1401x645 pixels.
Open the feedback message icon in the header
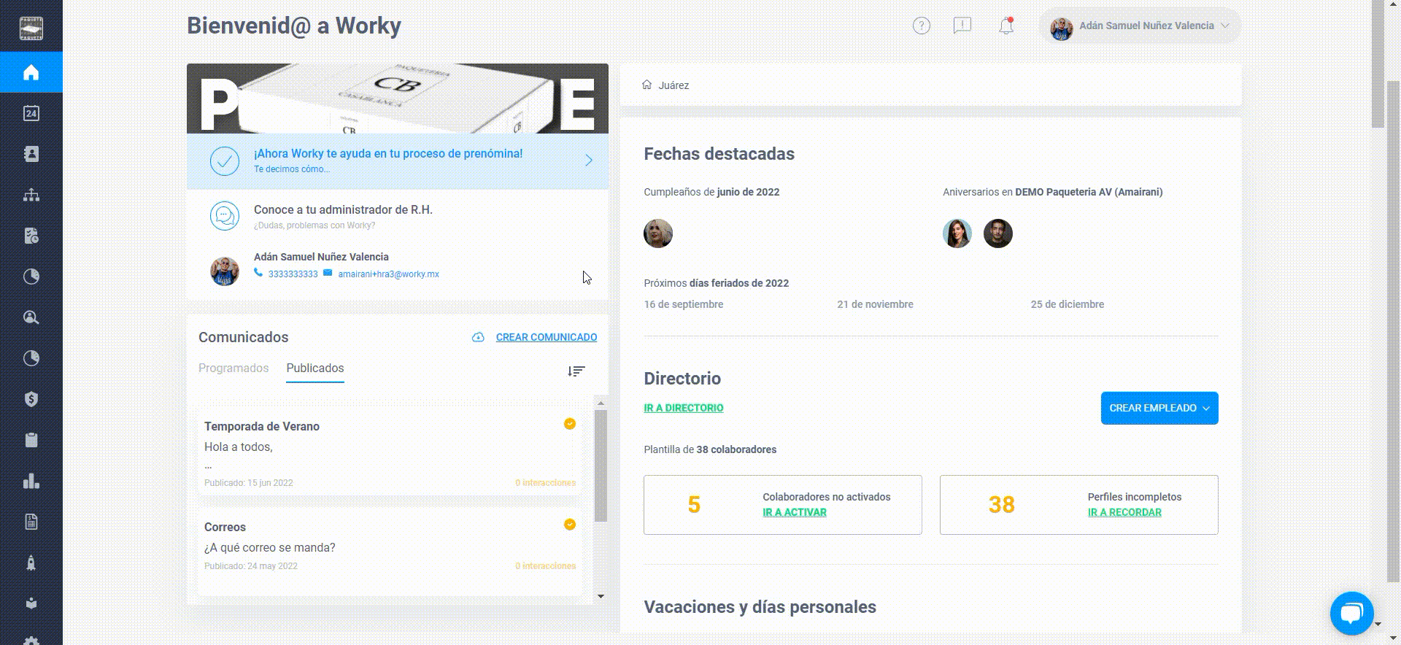[962, 26]
